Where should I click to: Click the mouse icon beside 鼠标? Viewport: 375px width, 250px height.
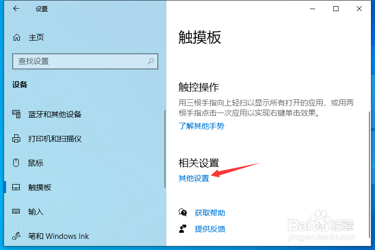(16, 163)
